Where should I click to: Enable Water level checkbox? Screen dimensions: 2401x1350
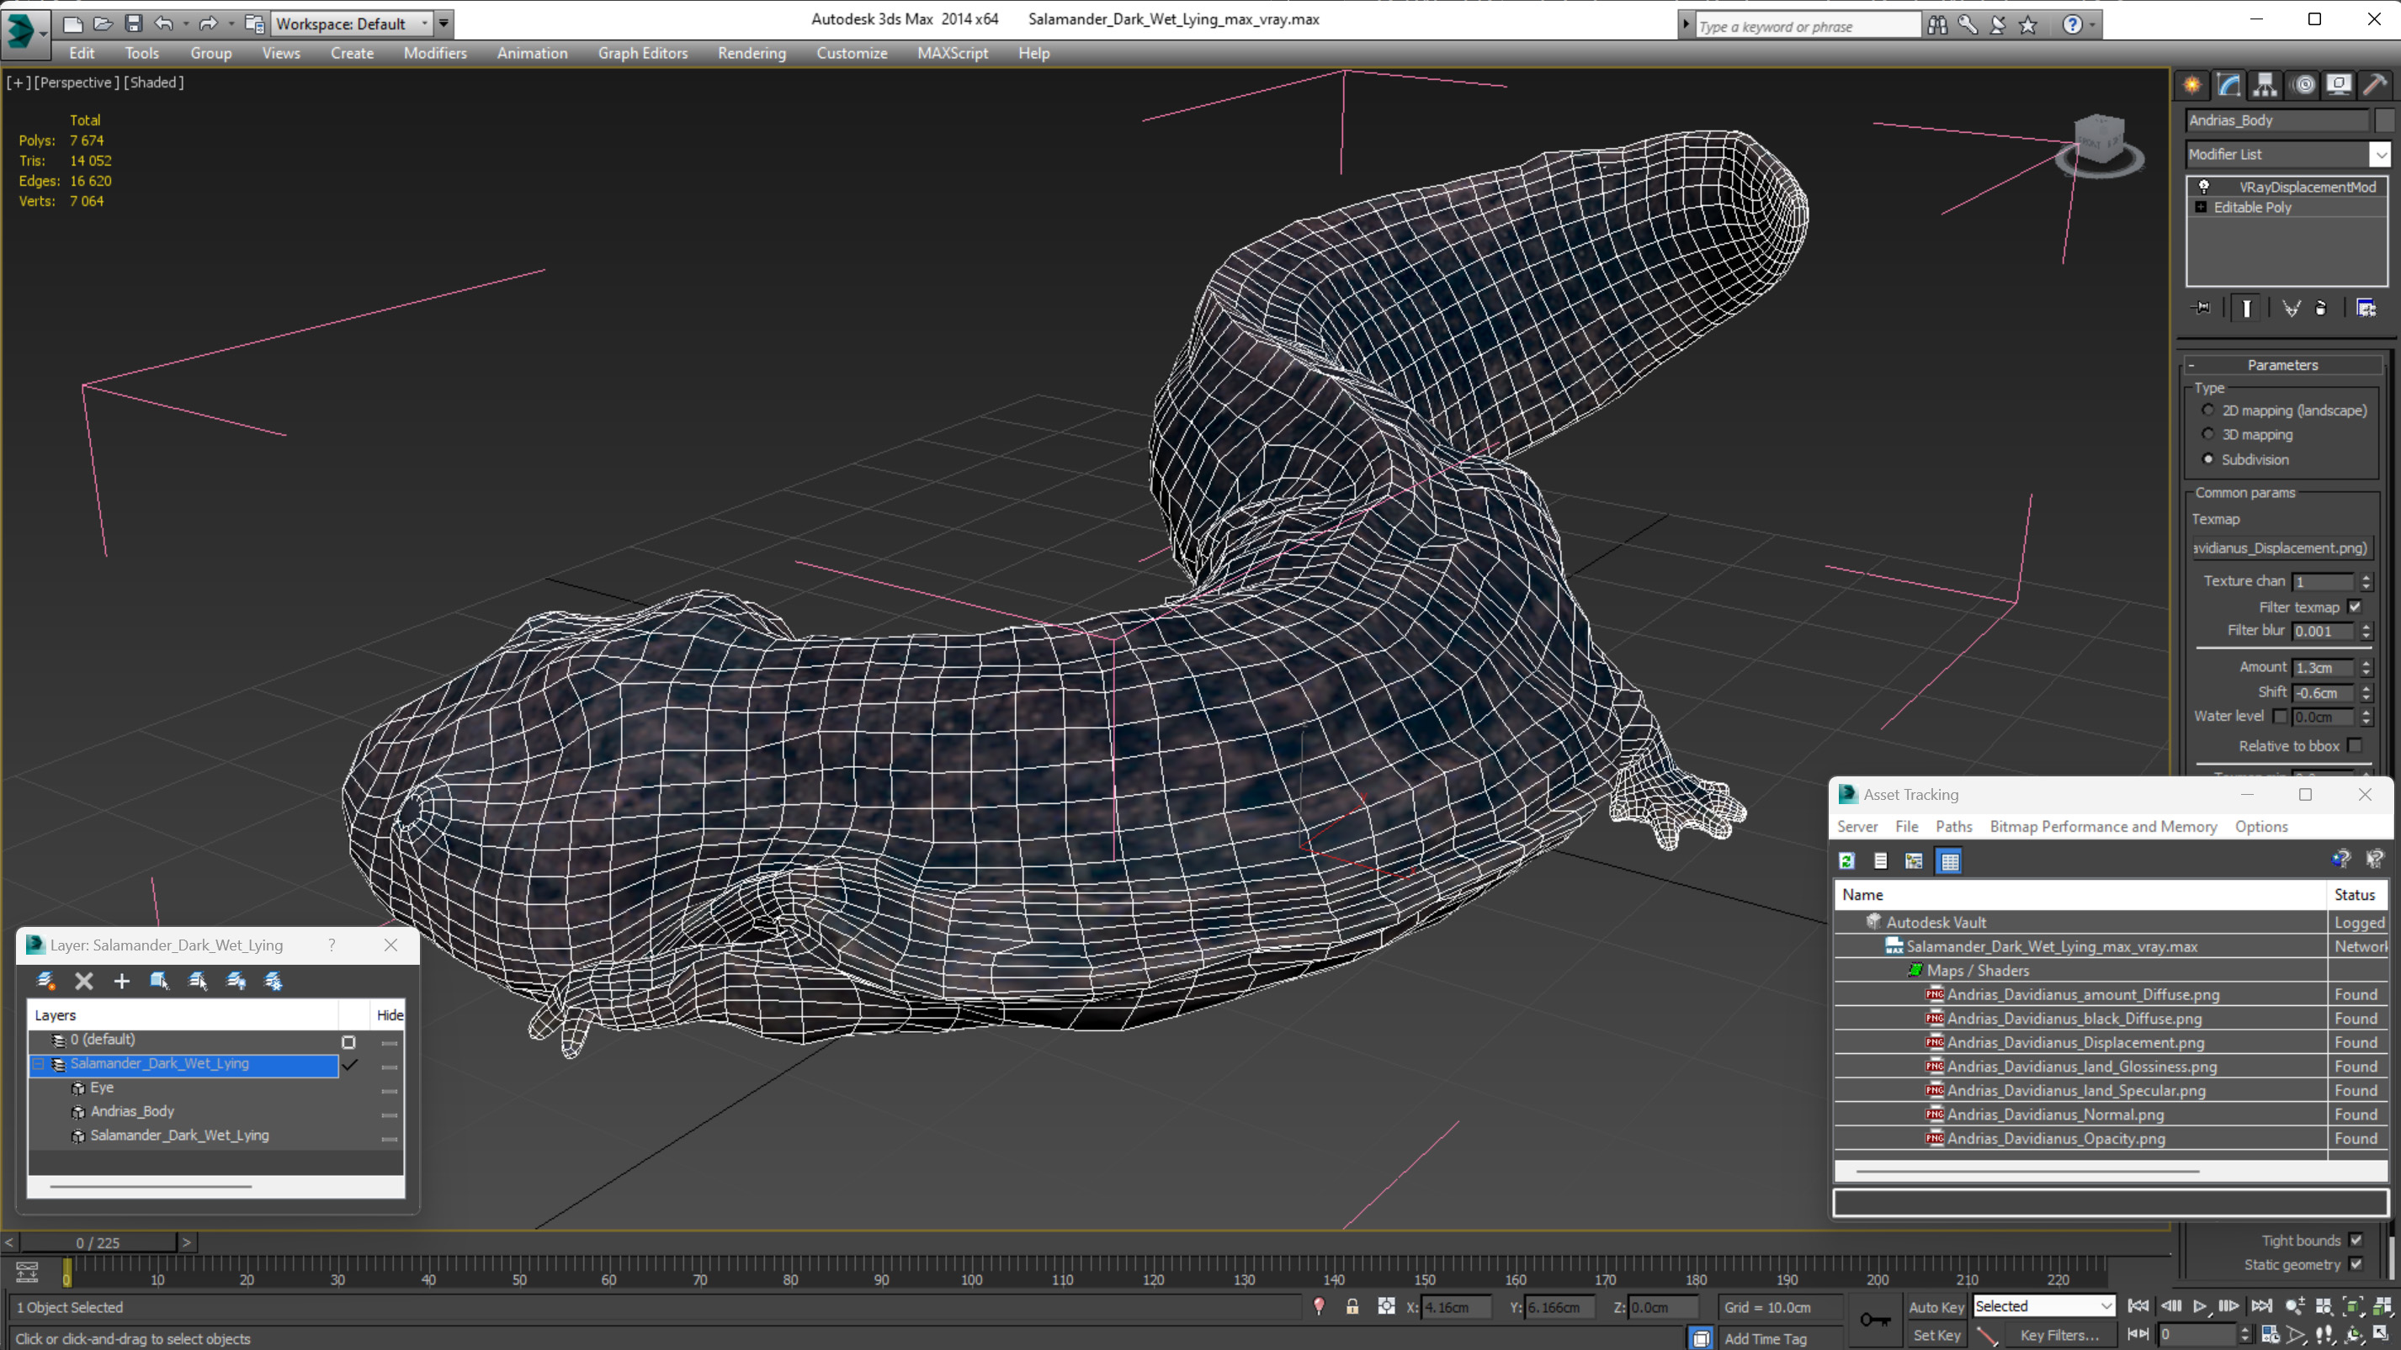[2280, 716]
